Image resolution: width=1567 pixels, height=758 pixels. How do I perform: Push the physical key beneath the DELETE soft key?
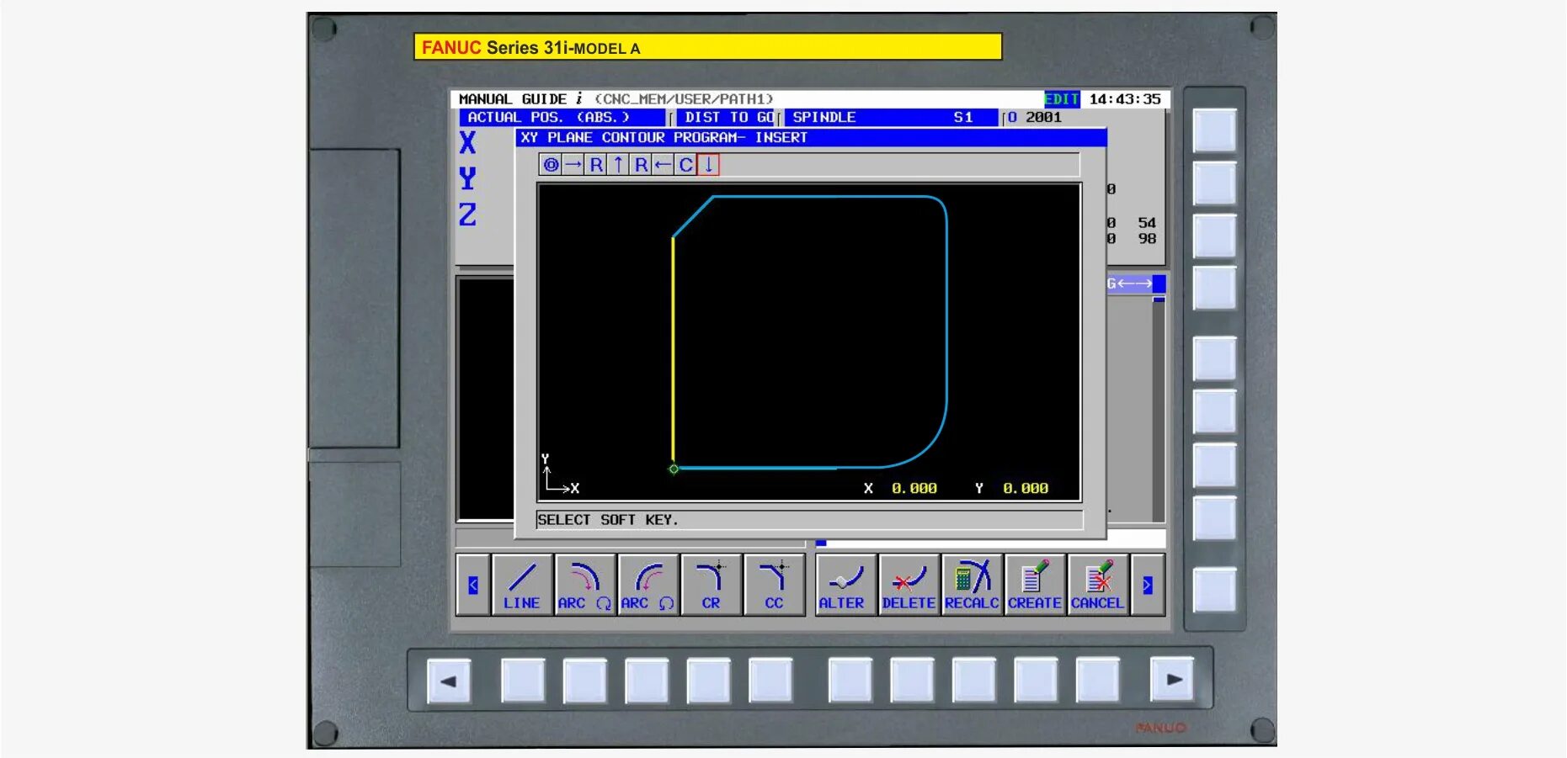coord(912,680)
